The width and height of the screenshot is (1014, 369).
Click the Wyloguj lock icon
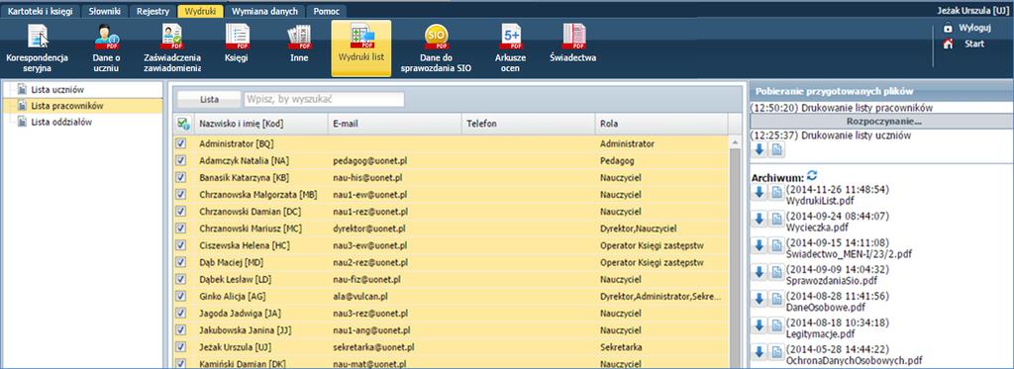click(x=948, y=29)
